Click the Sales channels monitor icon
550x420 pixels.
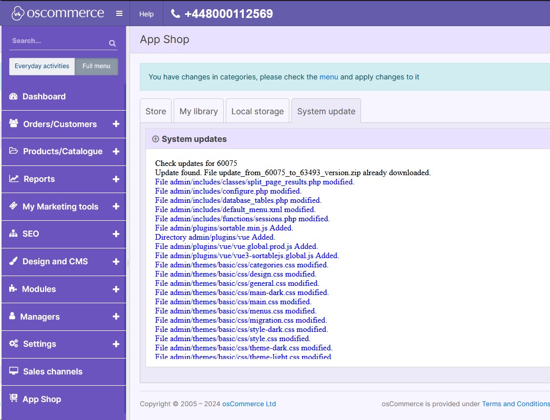[x=14, y=371]
